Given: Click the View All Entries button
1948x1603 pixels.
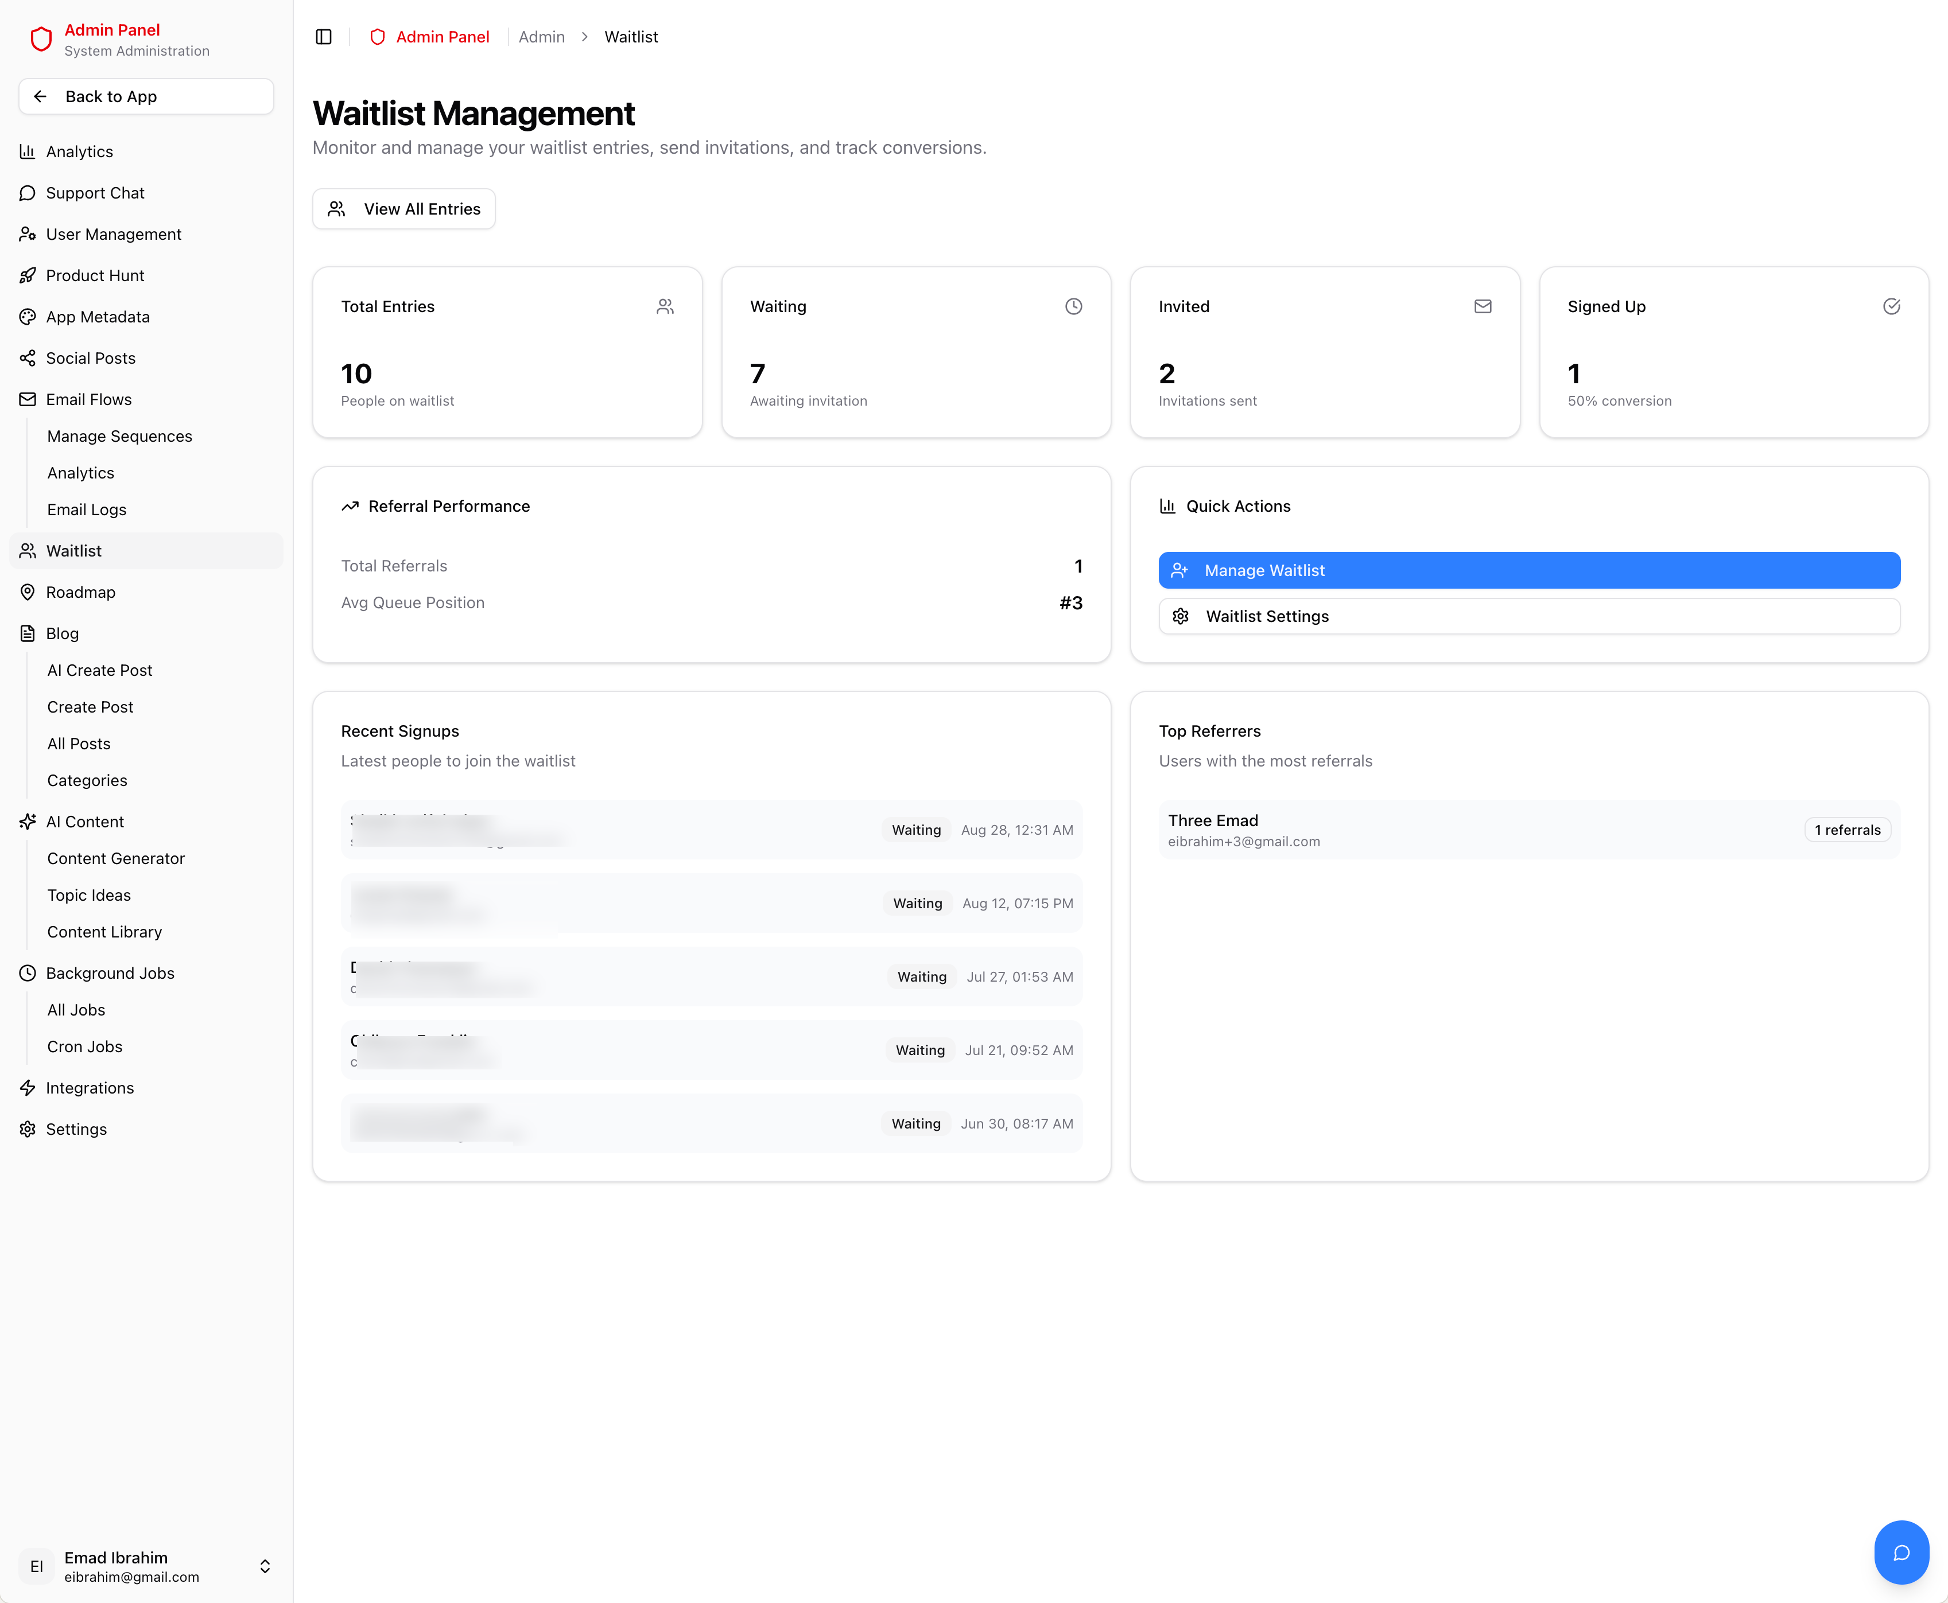Looking at the screenshot, I should point(403,209).
